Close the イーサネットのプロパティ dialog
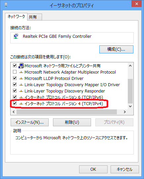The image size is (144, 179). pos(137,4)
